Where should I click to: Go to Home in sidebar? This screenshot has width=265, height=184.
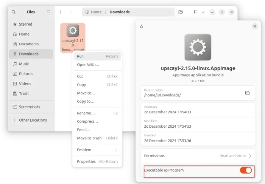tap(31, 34)
